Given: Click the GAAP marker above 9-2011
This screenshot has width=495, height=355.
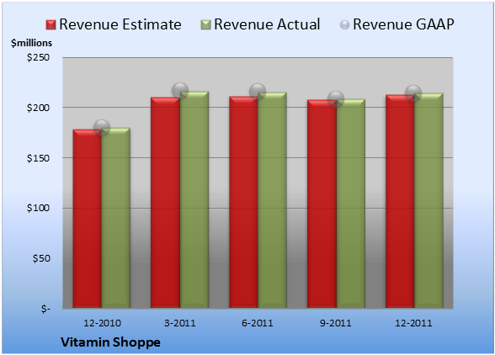Looking at the screenshot, I should click(336, 99).
